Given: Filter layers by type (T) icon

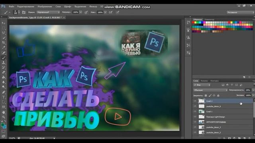Looking at the screenshot, I should 232,85.
